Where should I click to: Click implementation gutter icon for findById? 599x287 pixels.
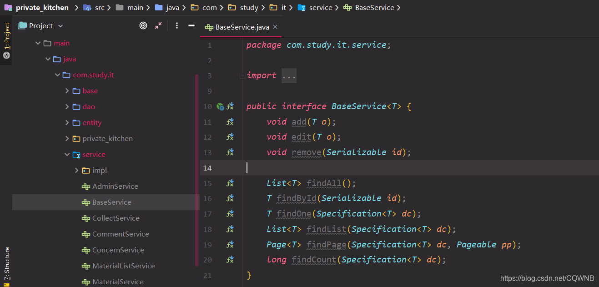pos(231,198)
